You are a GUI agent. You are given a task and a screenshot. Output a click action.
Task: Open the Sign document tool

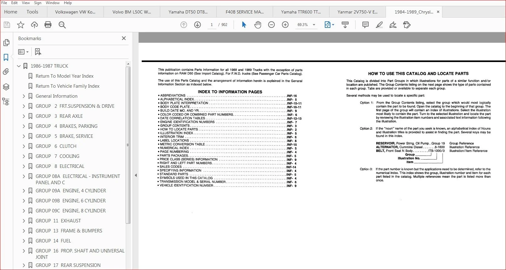pyautogui.click(x=393, y=25)
